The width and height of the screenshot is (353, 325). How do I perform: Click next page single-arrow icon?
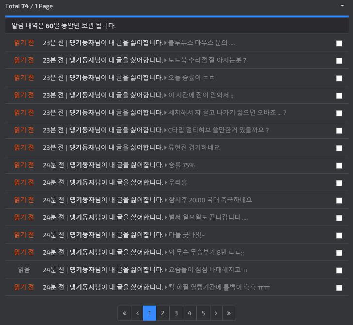[216, 313]
